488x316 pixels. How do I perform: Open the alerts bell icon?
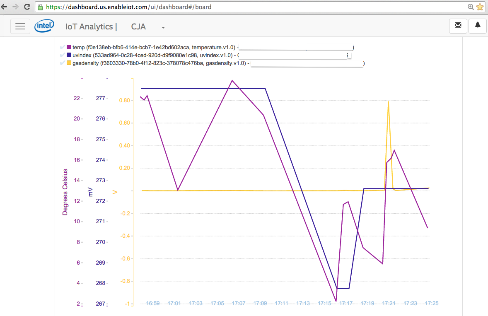coord(477,26)
